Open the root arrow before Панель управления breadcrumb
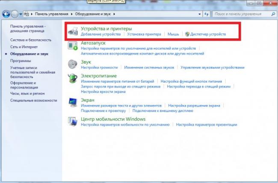 point(32,14)
